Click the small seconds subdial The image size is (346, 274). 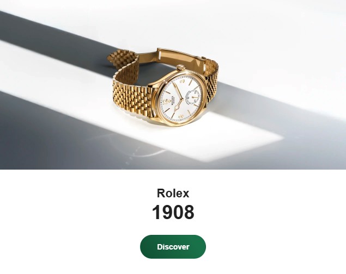[x=193, y=97]
